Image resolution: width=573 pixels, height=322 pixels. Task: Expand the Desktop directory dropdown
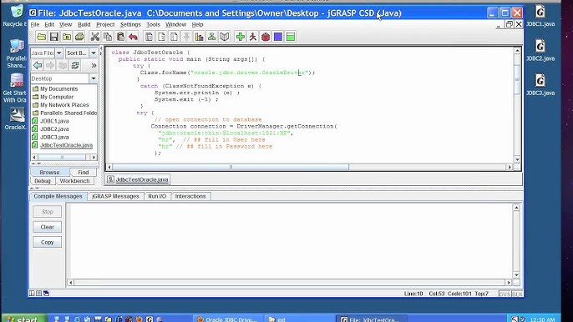(94, 78)
